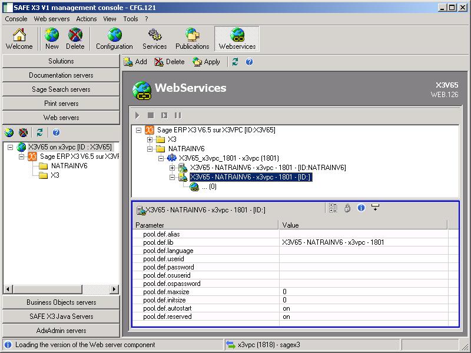Open the Web servers menu

pos(52,19)
